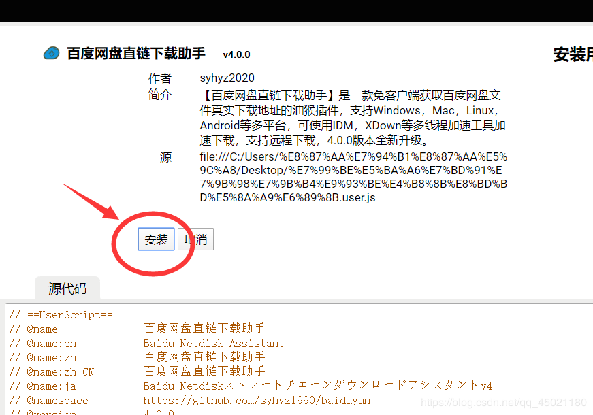Open the 源代码 source code tab
Image resolution: width=593 pixels, height=415 pixels.
coord(67,288)
